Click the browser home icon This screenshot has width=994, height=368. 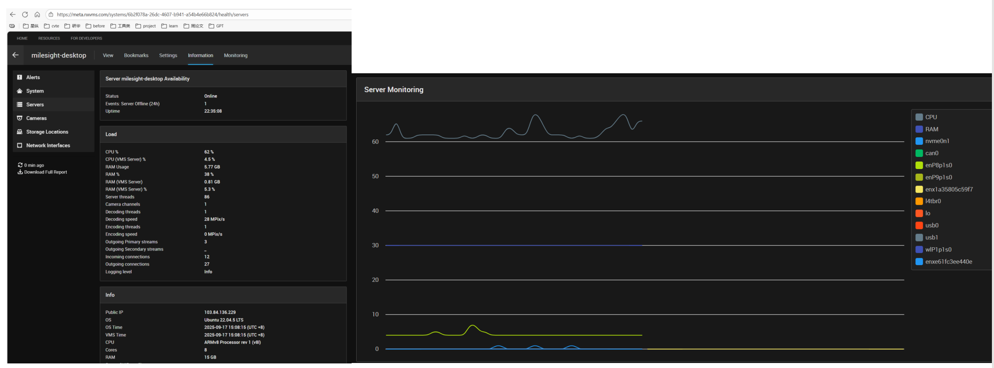coord(37,15)
